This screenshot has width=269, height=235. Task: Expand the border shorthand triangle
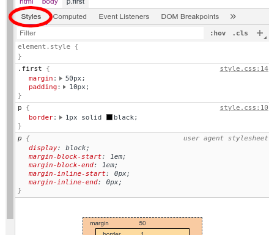point(61,117)
